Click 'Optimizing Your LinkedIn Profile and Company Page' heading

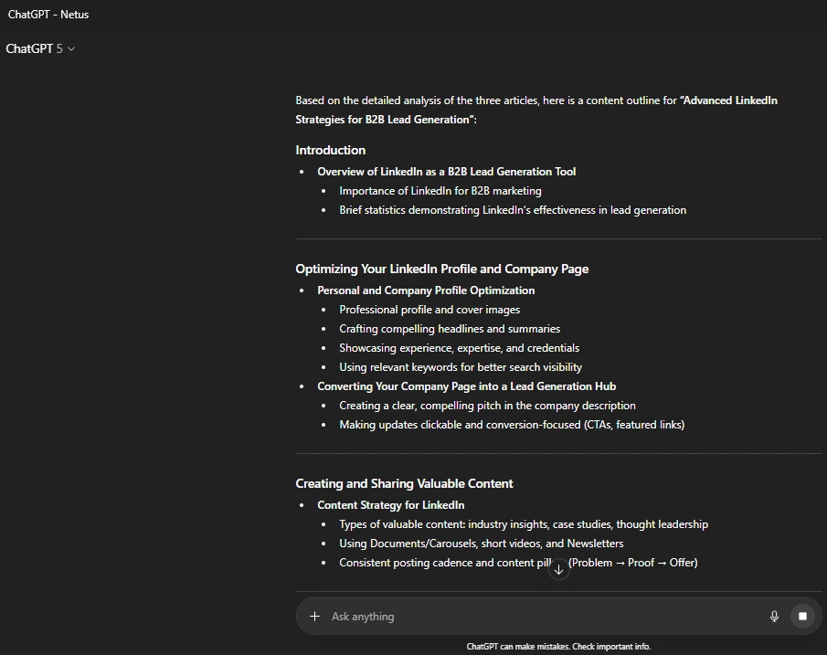tap(441, 269)
